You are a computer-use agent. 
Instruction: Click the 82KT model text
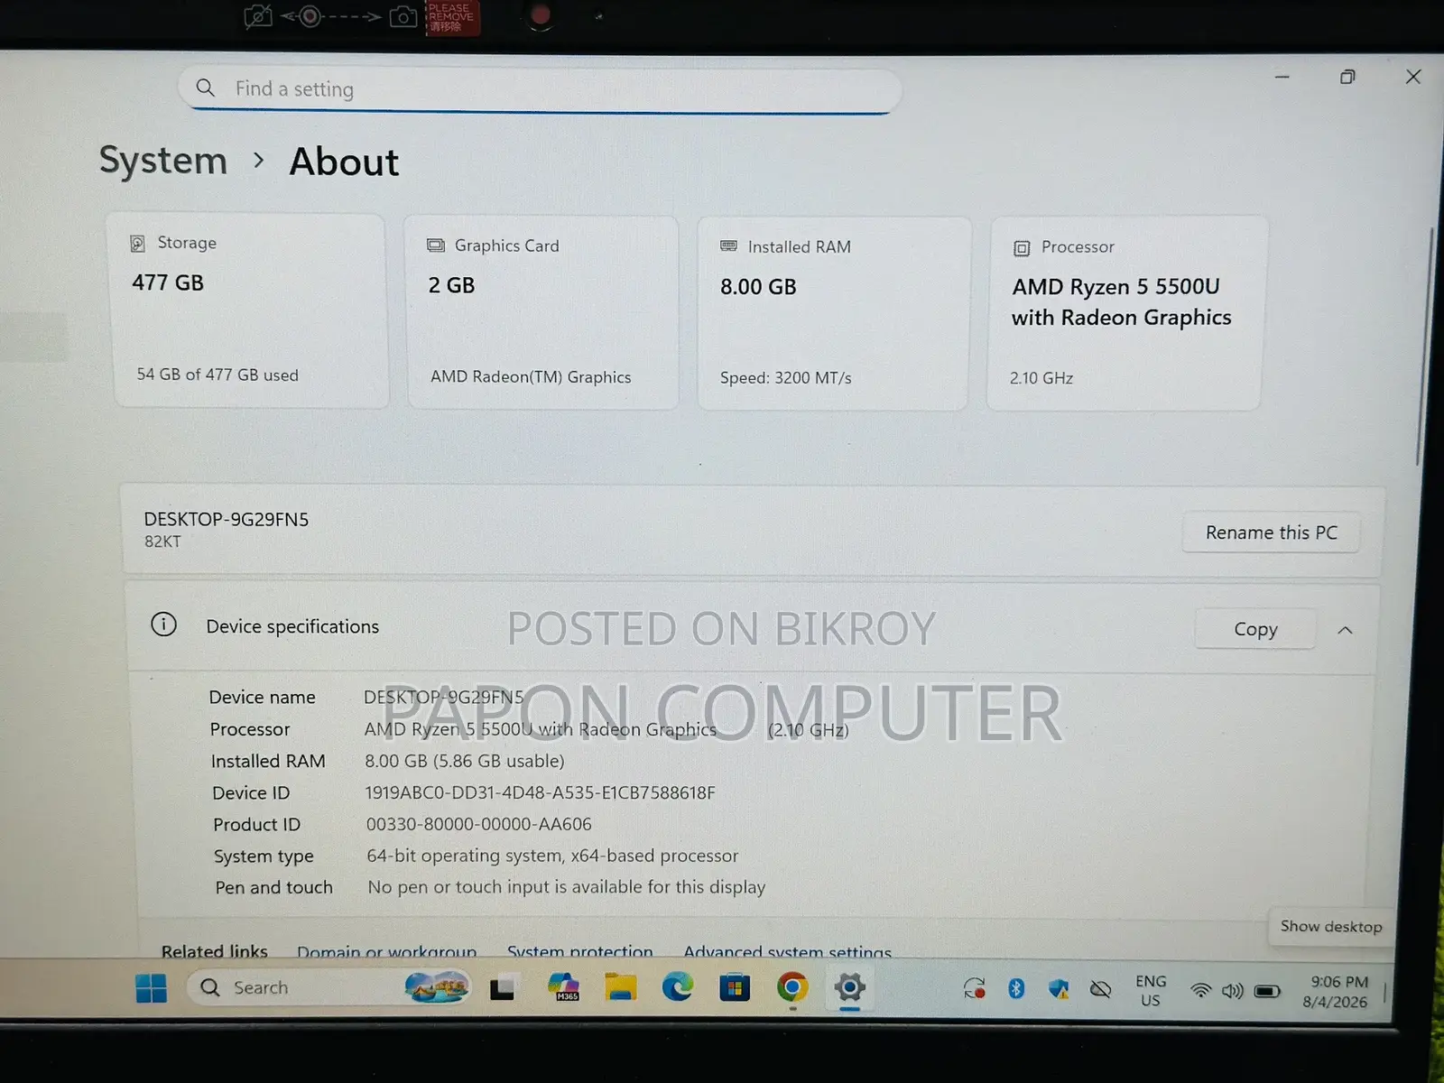coord(162,541)
